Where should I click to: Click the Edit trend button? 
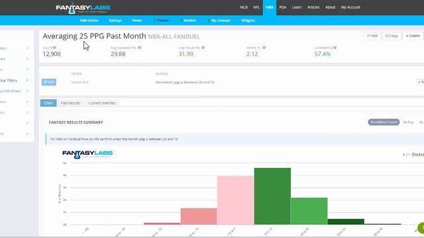pyautogui.click(x=372, y=36)
